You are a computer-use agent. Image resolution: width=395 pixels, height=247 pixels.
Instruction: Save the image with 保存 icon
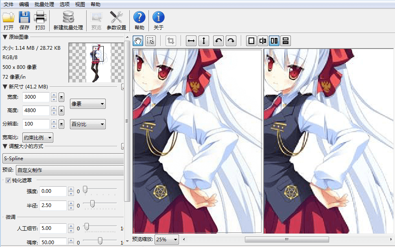pos(24,20)
